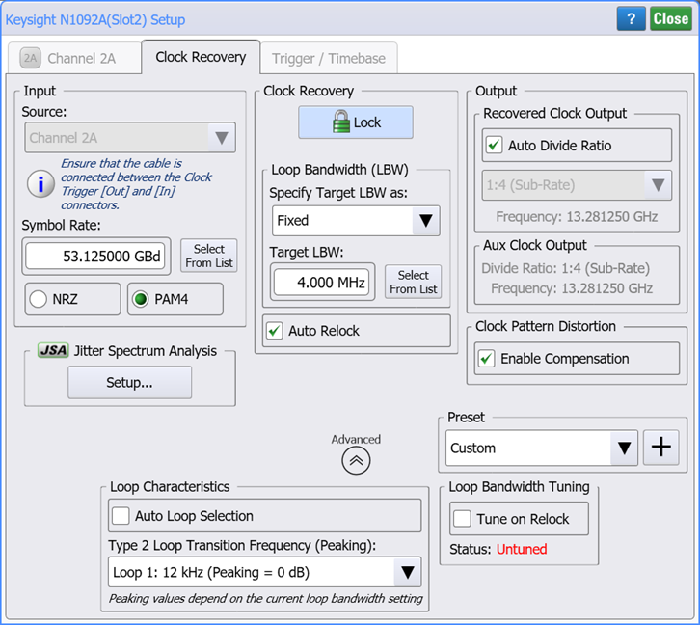Viewport: 700px width, 625px height.
Task: Click the blue info icon in Input
Action: (40, 184)
